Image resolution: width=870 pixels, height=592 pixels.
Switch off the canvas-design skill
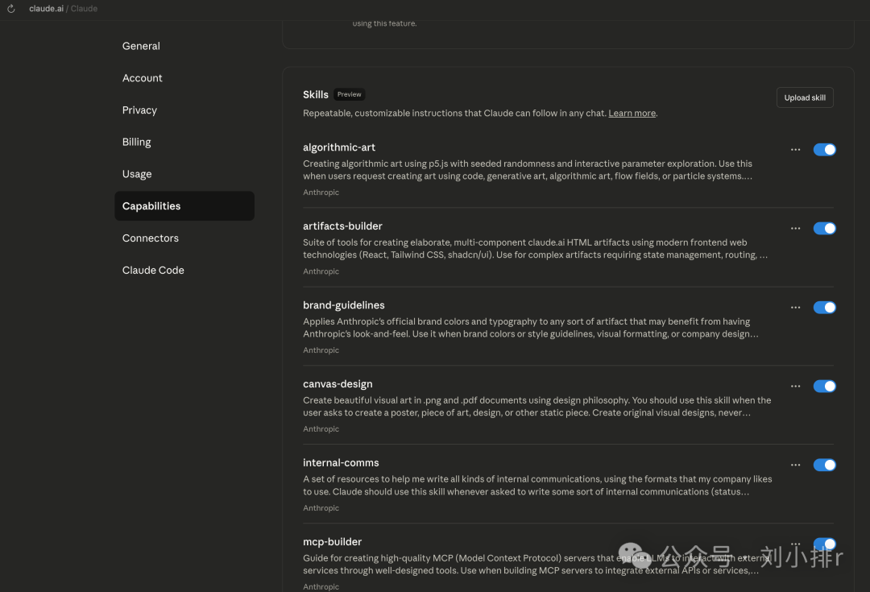click(x=824, y=387)
